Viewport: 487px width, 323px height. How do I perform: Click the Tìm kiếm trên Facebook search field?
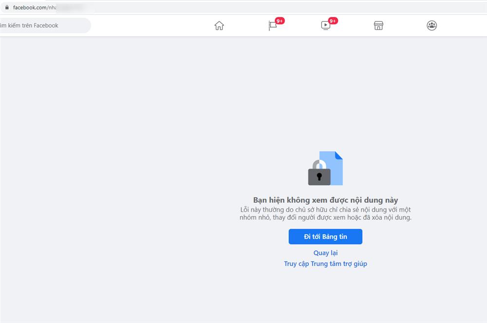[44, 25]
